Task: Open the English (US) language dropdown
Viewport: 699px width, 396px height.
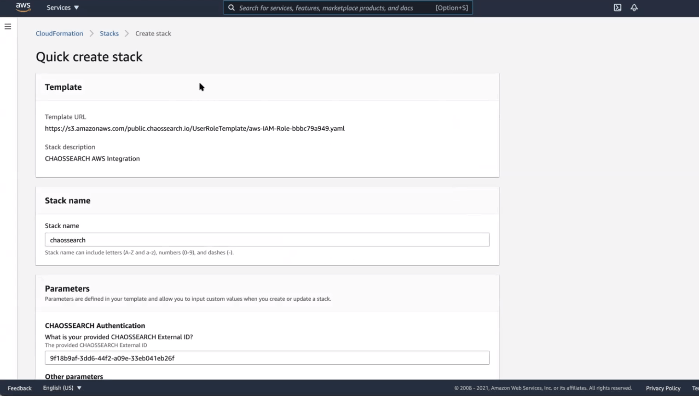Action: 62,388
